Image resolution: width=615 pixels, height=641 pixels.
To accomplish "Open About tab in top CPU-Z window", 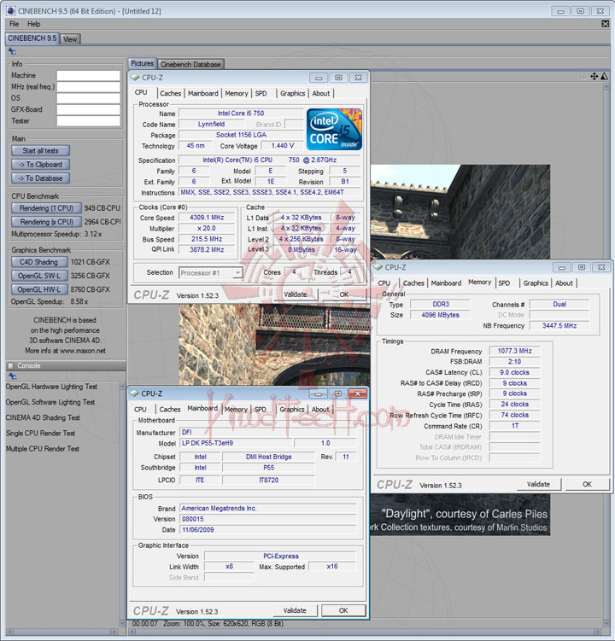I will (x=321, y=93).
